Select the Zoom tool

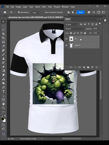pos(3,108)
